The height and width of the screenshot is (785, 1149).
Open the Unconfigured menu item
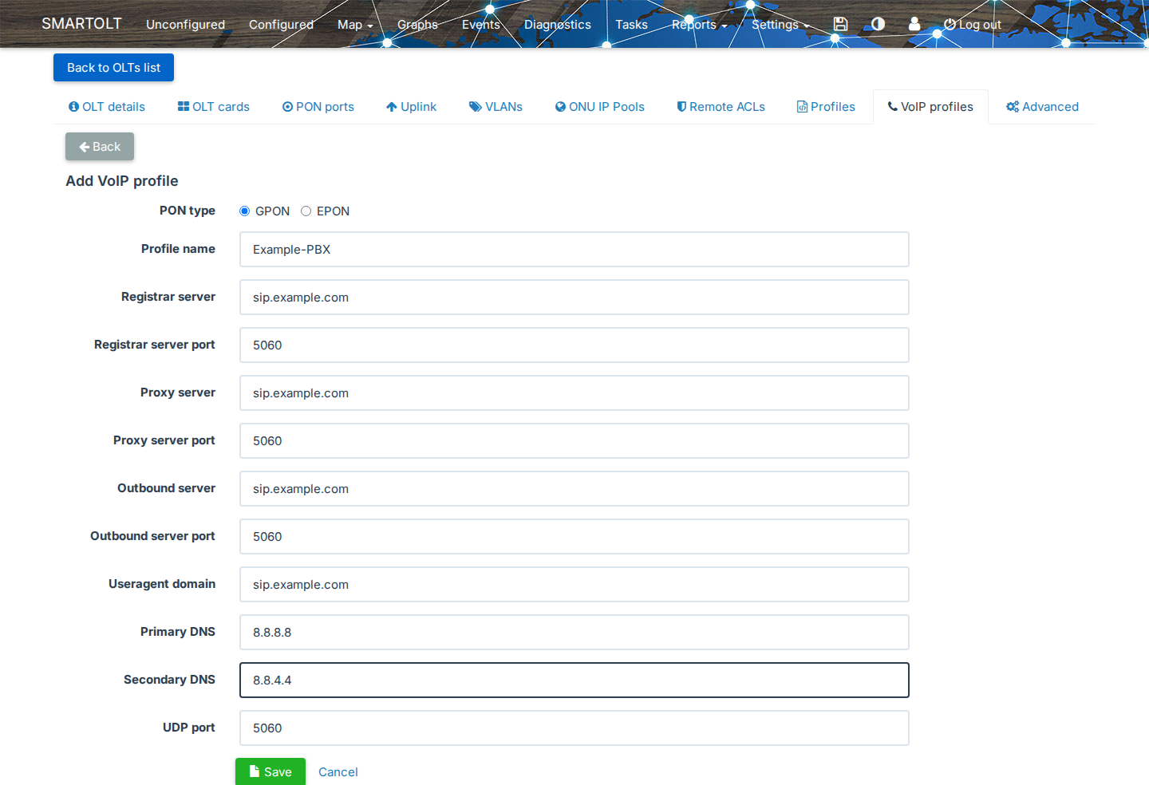pyautogui.click(x=185, y=25)
